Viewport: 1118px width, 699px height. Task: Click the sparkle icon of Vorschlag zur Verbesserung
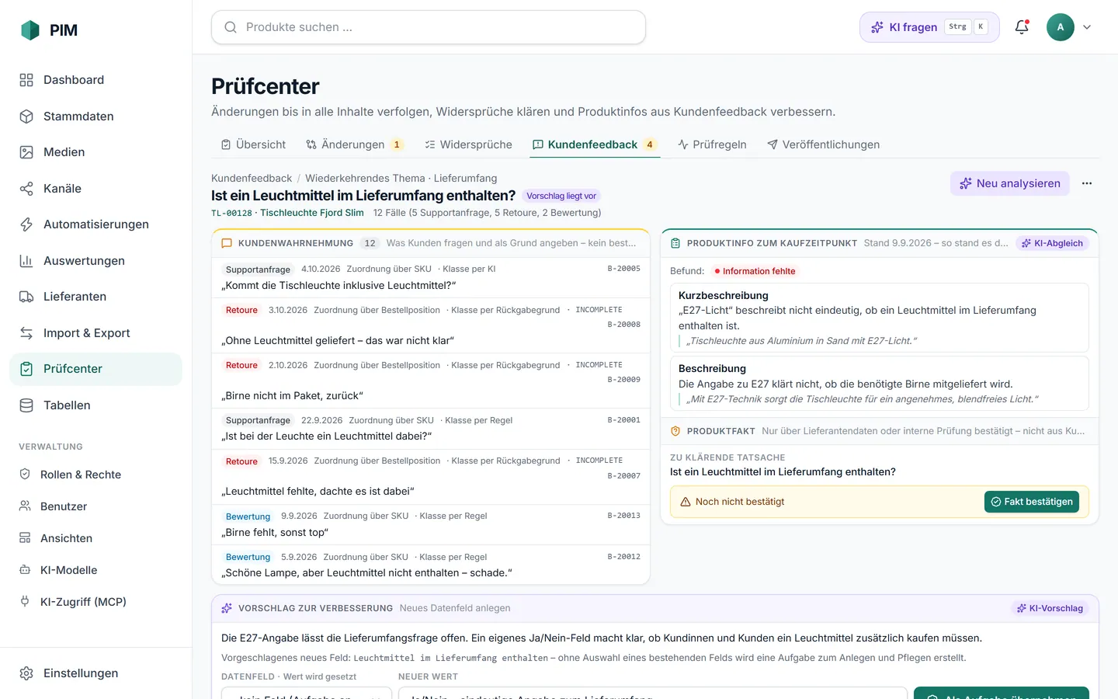[x=227, y=608]
